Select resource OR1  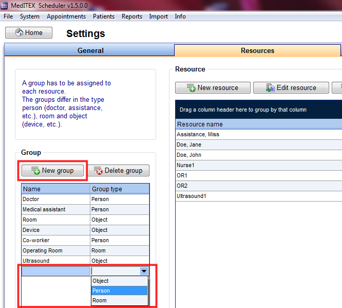coord(259,175)
